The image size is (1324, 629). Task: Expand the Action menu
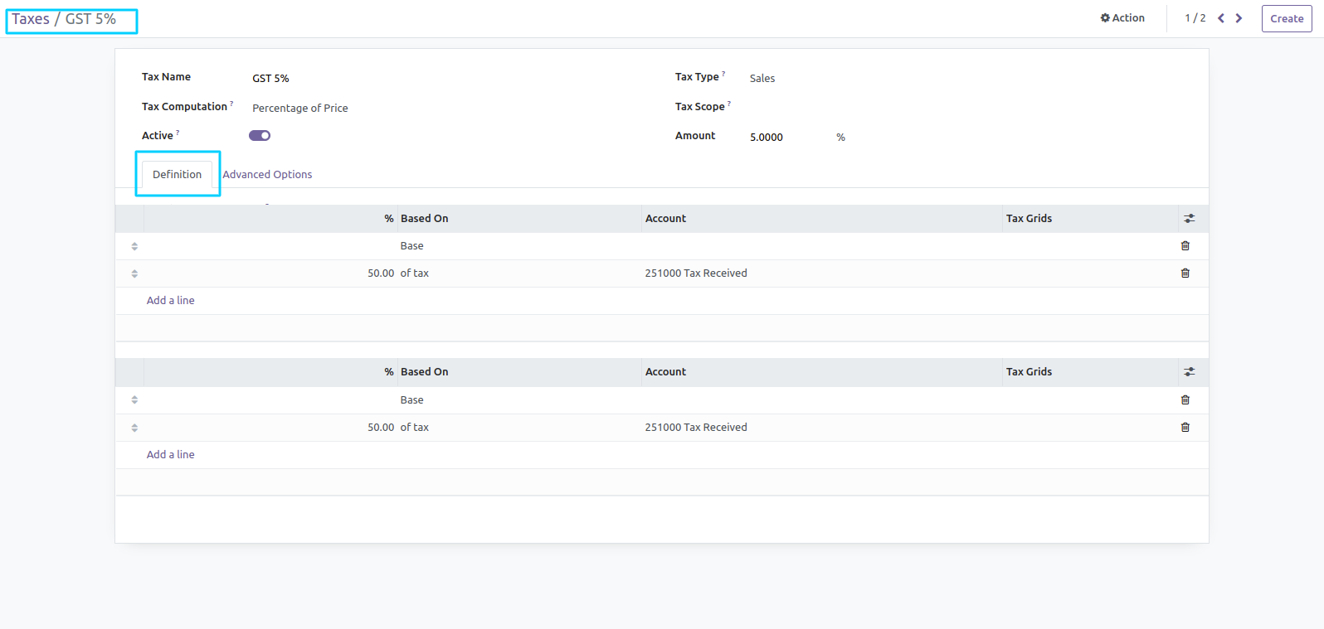(1122, 18)
